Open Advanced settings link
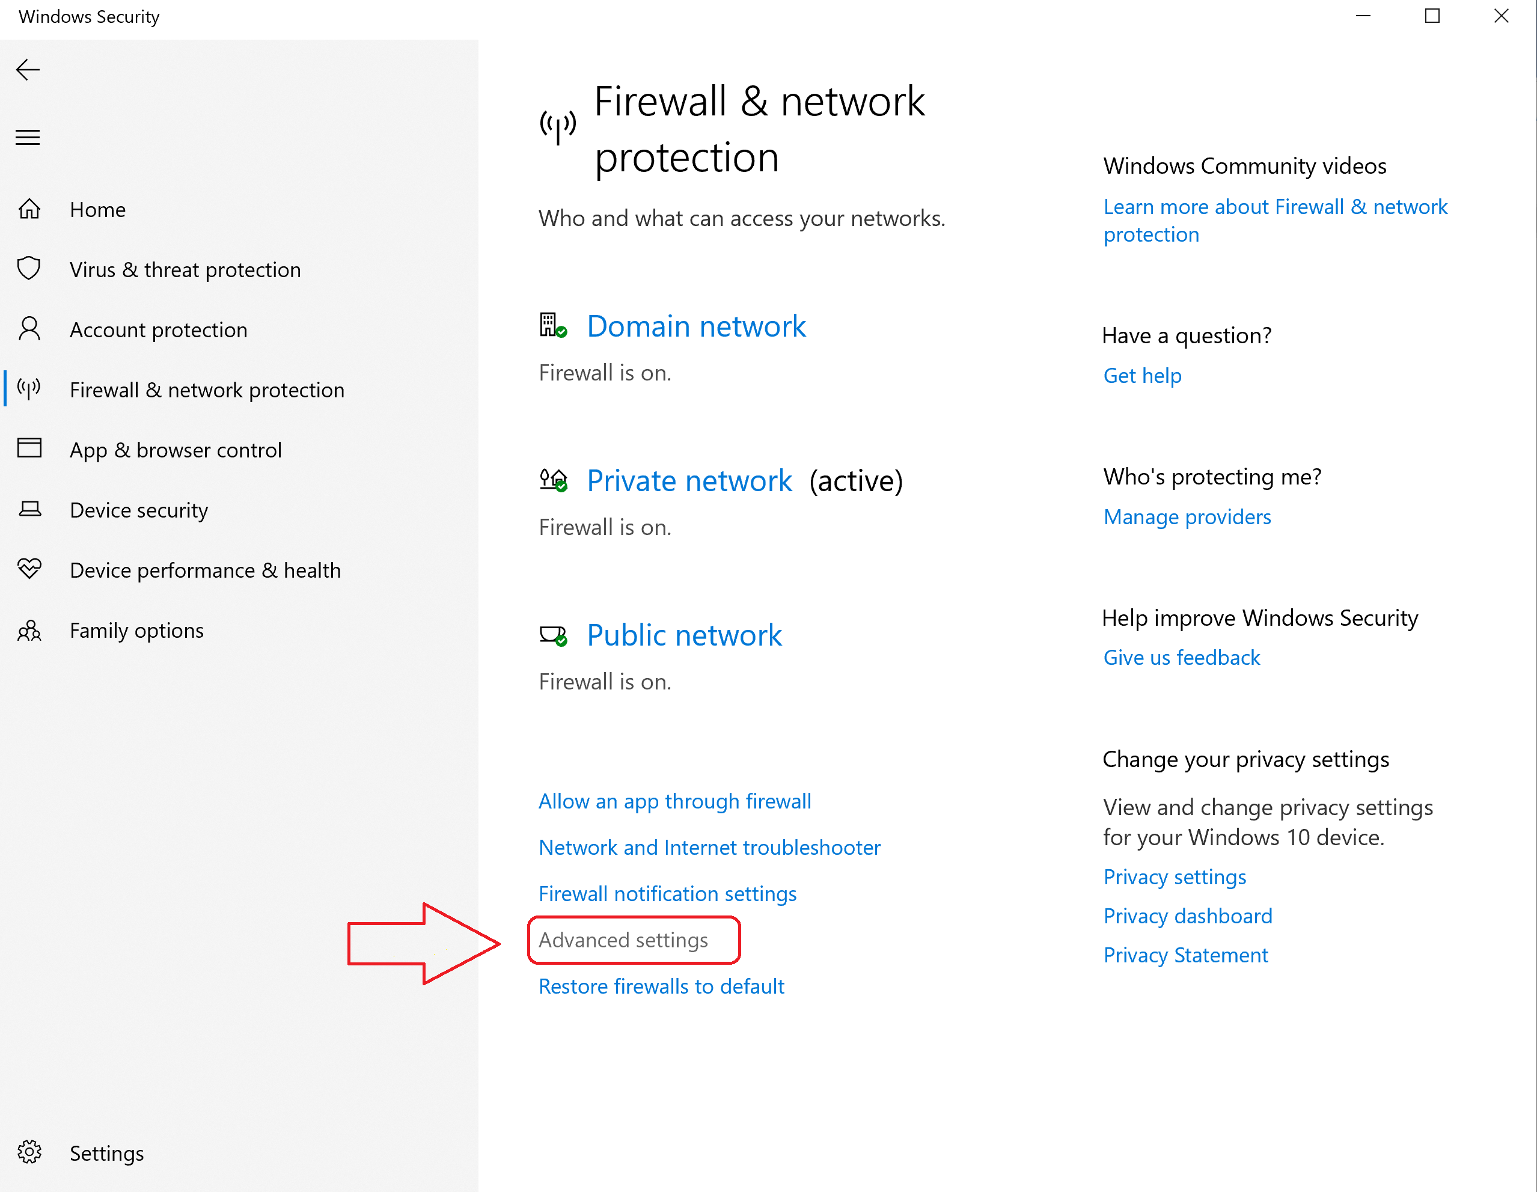 point(623,940)
